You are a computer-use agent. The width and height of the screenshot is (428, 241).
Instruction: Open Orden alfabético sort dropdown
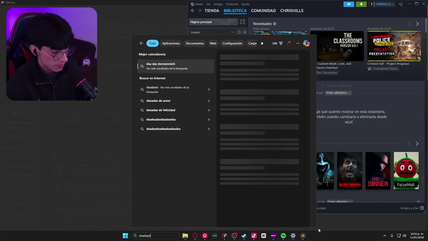[x=338, y=93]
